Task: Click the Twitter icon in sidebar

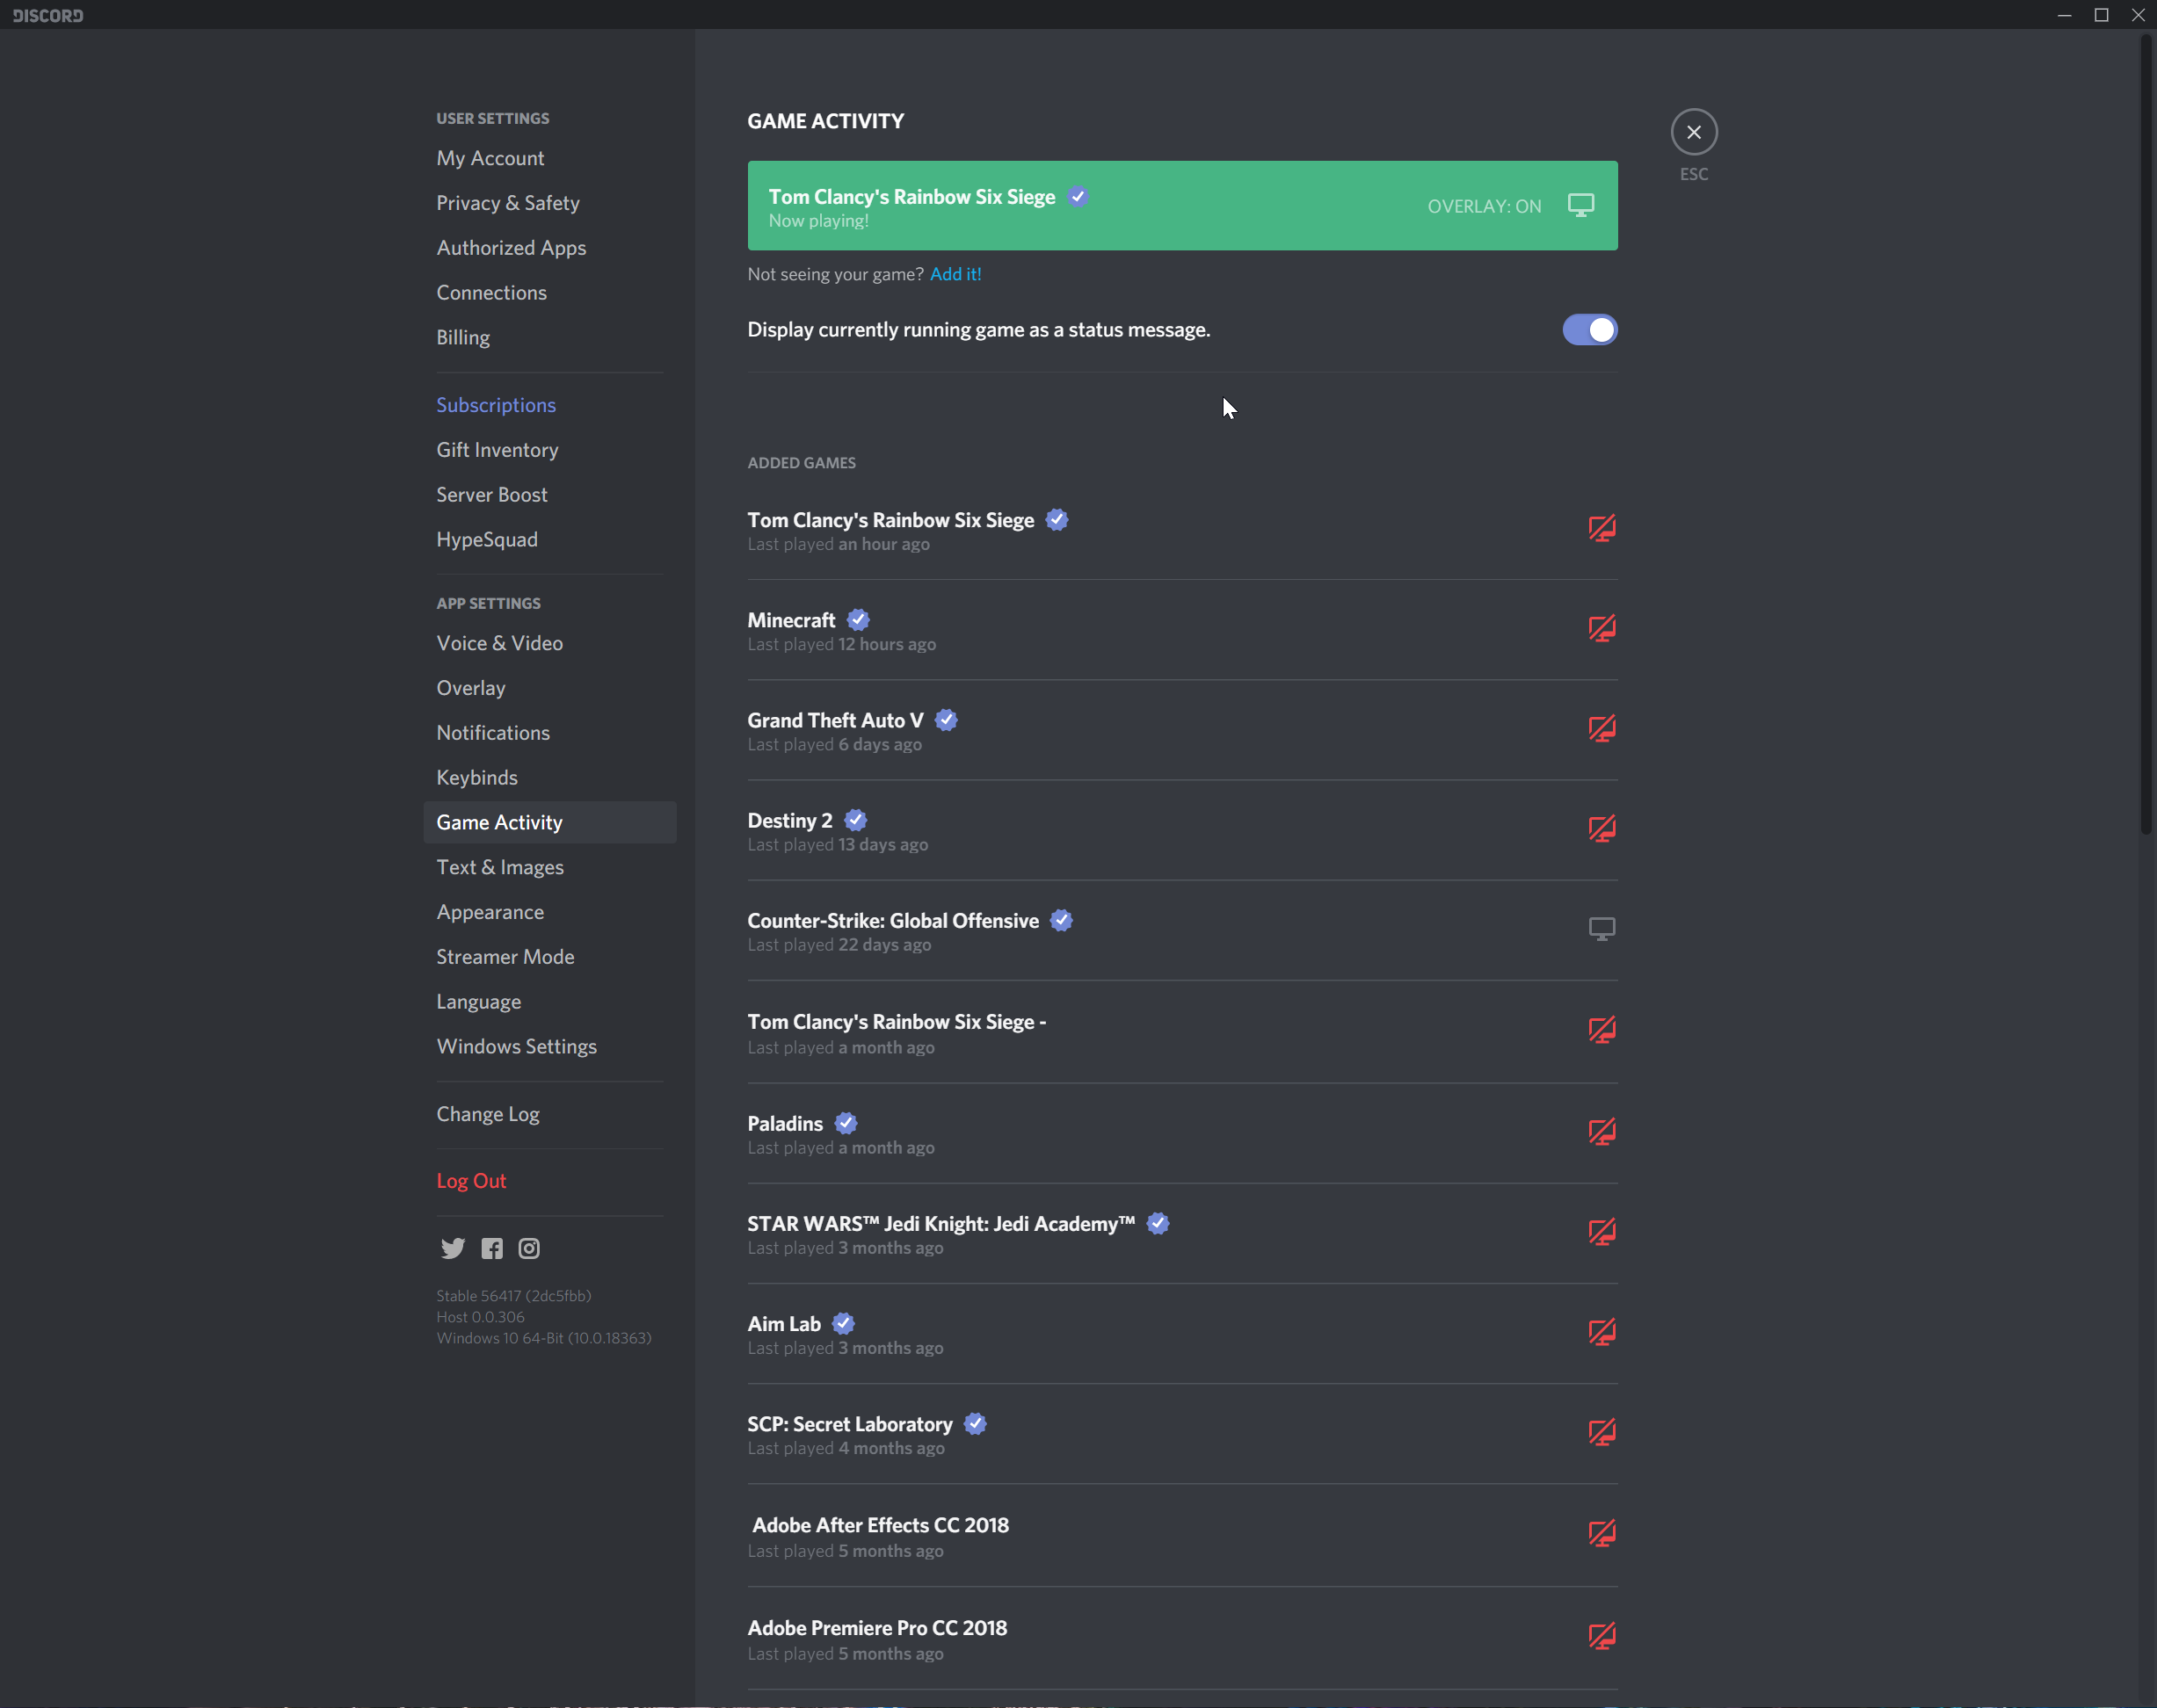Action: [x=452, y=1248]
